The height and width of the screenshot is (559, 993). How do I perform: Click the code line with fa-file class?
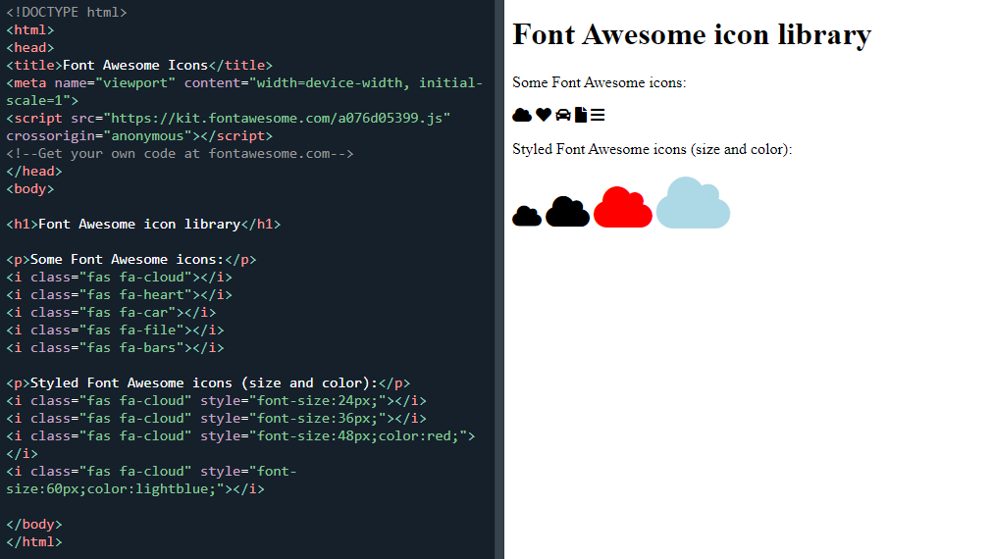pos(115,330)
